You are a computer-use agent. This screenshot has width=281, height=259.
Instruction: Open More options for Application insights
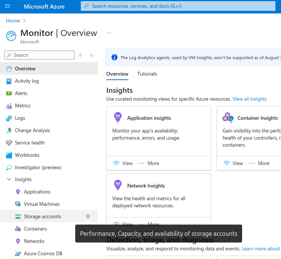149,163
